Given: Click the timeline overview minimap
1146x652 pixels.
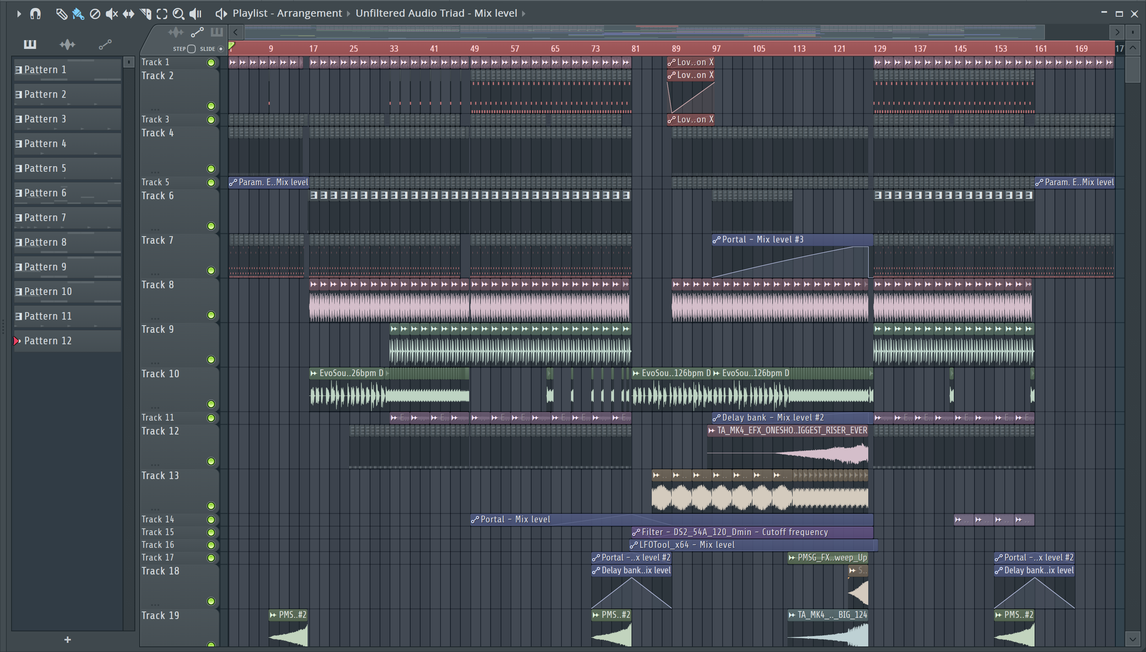Looking at the screenshot, I should click(643, 32).
